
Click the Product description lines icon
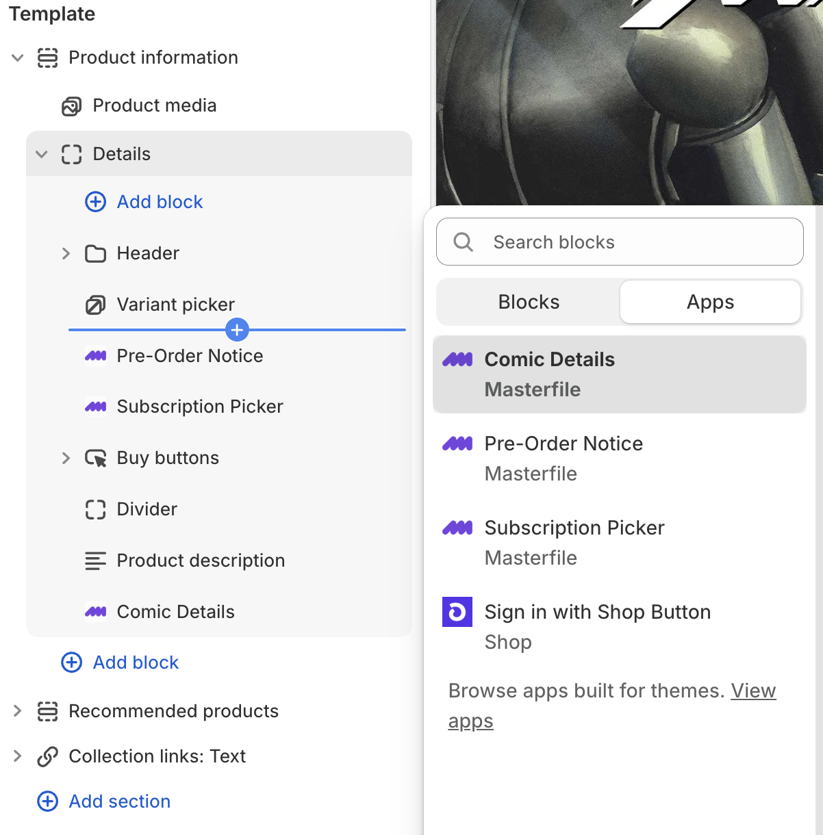point(95,561)
